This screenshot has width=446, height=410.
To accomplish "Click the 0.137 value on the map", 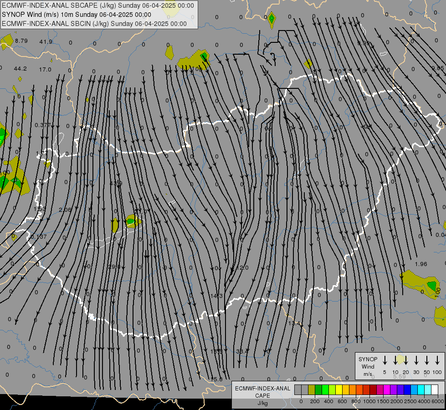I will [x=39, y=237].
